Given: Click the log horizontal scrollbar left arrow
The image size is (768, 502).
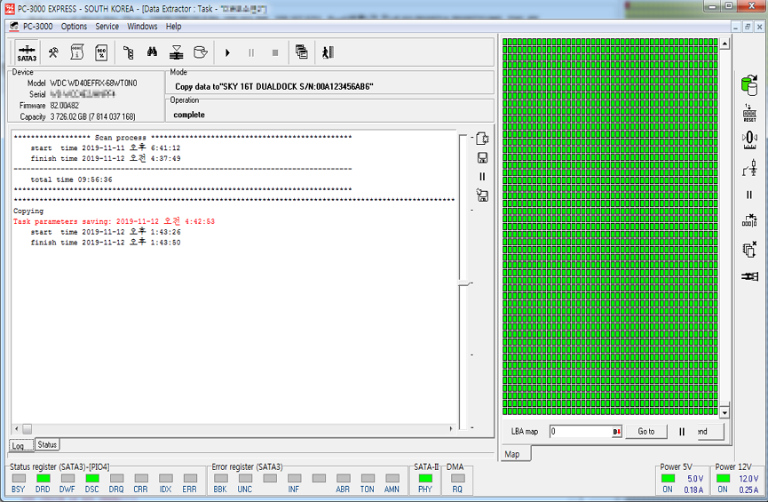Looking at the screenshot, I should click(x=17, y=428).
